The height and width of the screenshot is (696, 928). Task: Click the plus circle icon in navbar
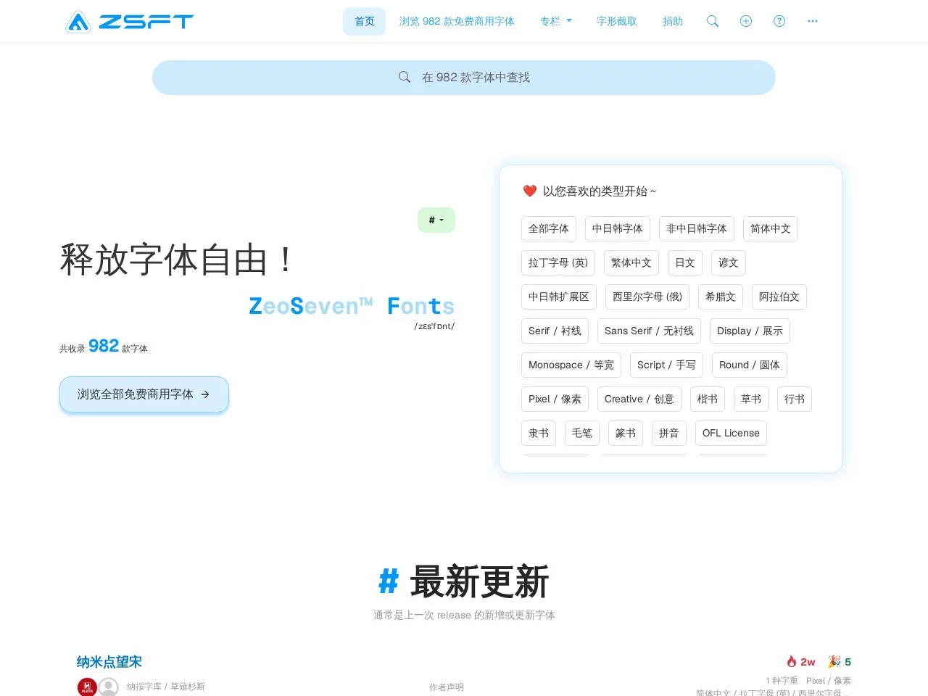[745, 22]
